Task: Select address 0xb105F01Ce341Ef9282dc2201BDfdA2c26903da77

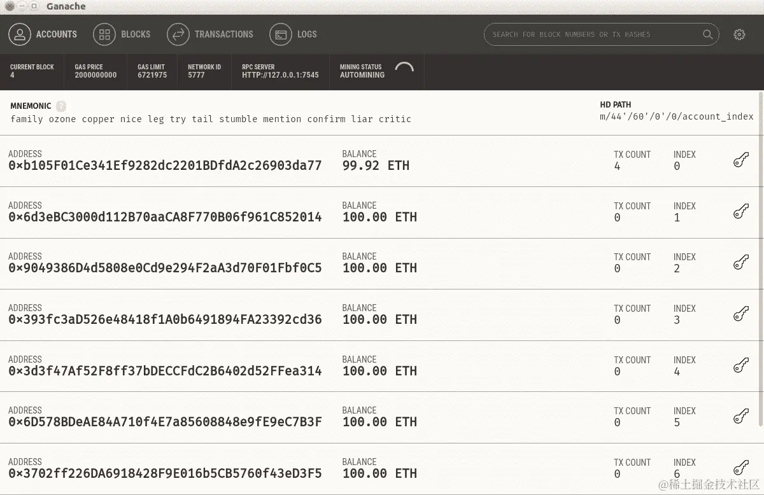Action: point(165,165)
